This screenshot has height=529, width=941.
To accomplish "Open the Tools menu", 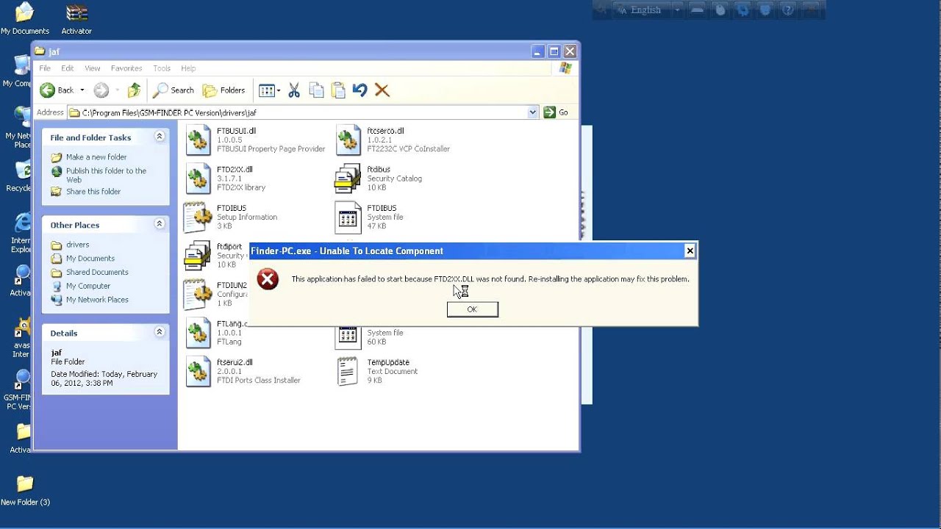I will click(162, 68).
